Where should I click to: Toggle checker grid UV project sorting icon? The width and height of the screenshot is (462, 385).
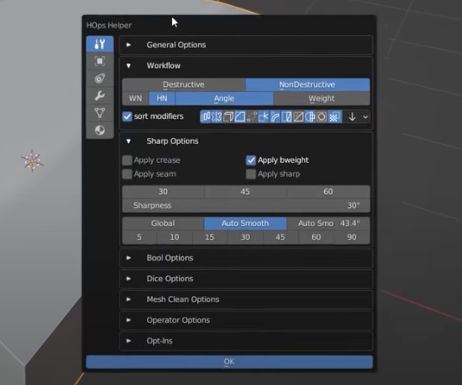[x=334, y=117]
